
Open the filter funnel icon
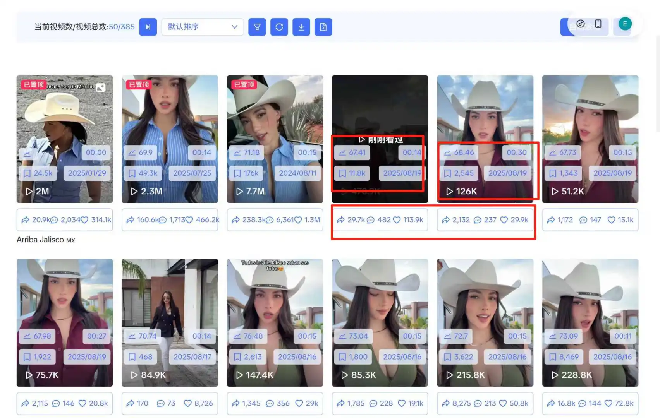[x=257, y=27]
